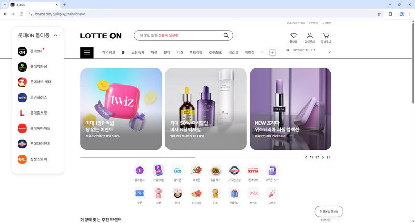Viewport: 415px width, 223px height.
Task: Select the 쇼핑특가 menu tab
Action: pyautogui.click(x=137, y=53)
